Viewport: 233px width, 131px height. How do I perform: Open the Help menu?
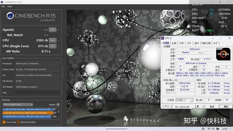(10, 6)
